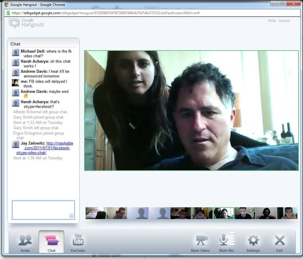Open the Settings gear

coord(253,241)
